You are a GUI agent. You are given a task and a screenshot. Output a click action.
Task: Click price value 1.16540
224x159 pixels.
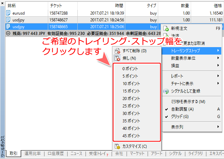tap(216, 13)
